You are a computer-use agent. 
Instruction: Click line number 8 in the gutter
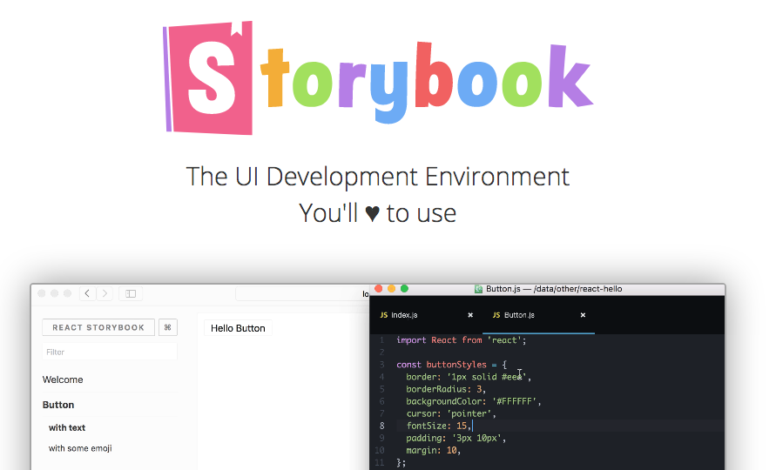pos(382,426)
